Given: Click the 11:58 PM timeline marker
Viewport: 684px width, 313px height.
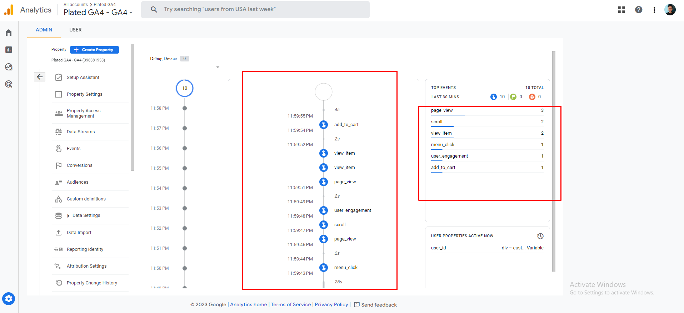Looking at the screenshot, I should point(185,108).
